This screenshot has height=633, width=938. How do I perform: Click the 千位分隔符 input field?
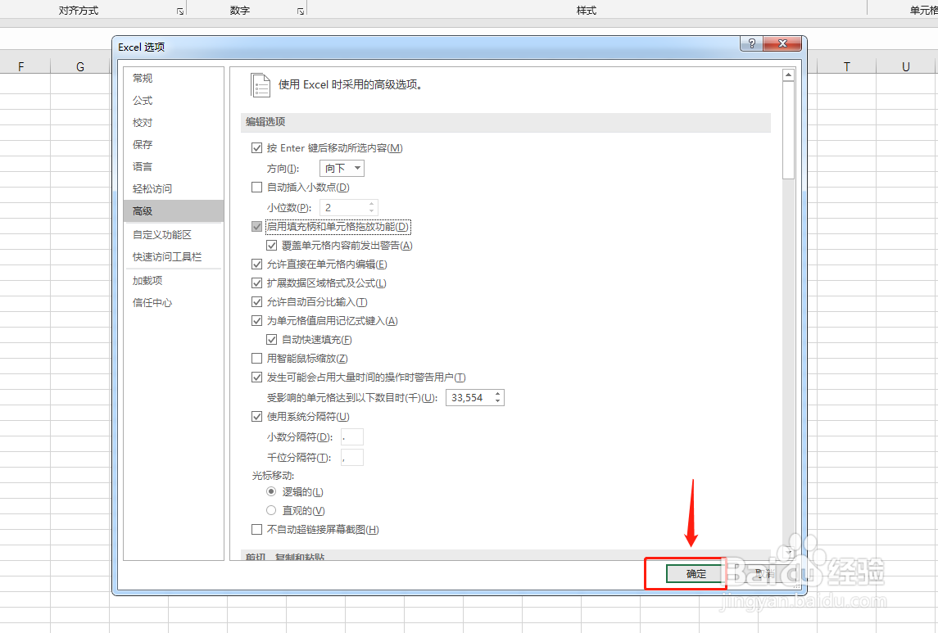click(x=351, y=457)
